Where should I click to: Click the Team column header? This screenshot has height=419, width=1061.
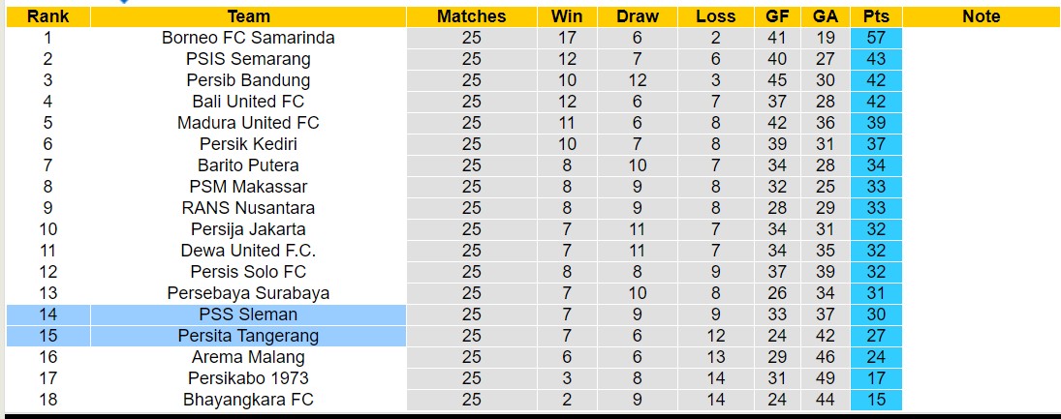tap(248, 16)
